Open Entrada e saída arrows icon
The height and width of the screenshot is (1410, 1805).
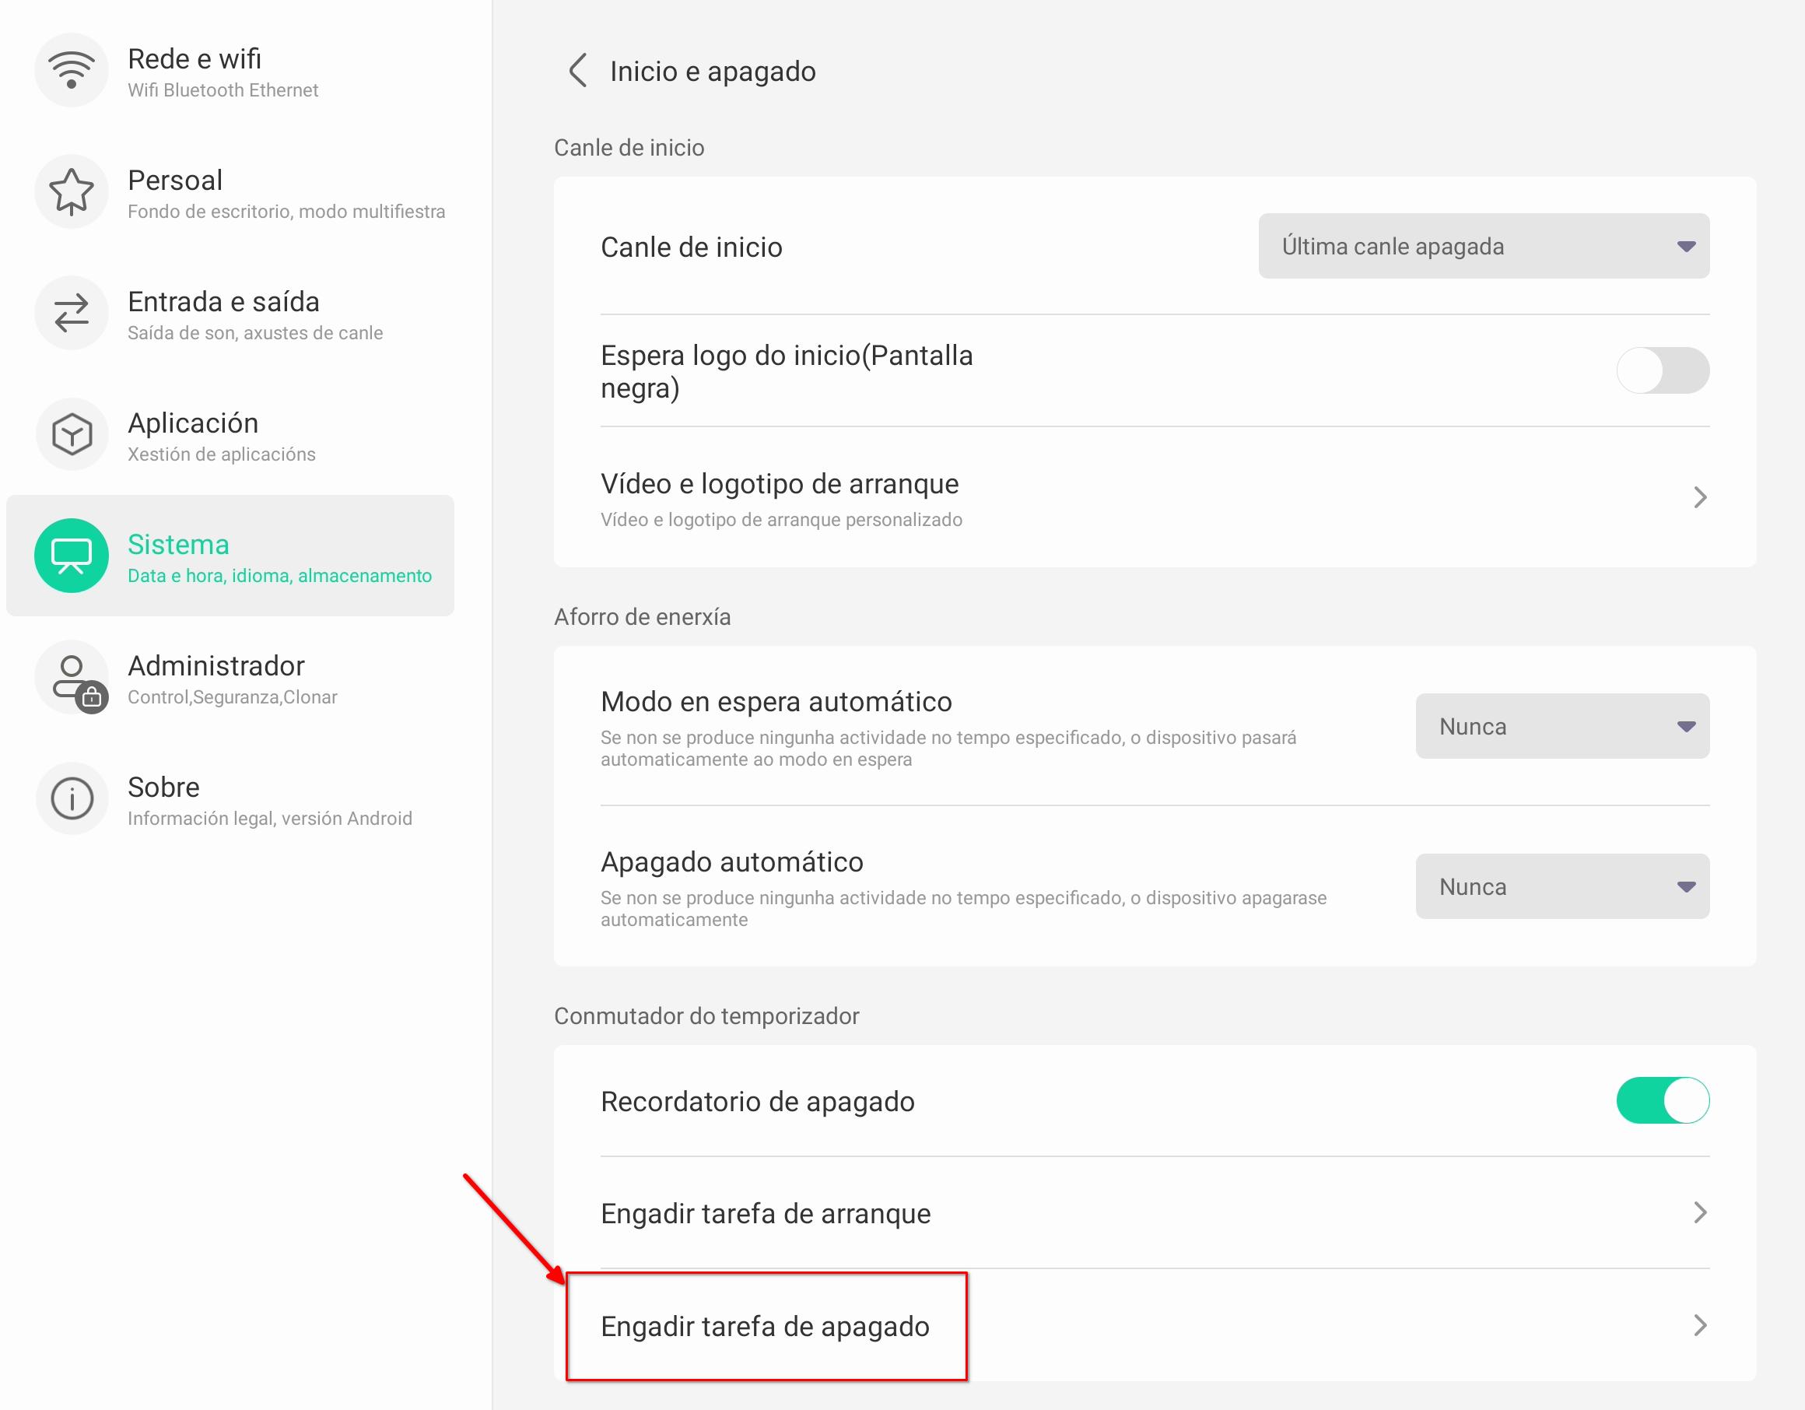coord(72,314)
